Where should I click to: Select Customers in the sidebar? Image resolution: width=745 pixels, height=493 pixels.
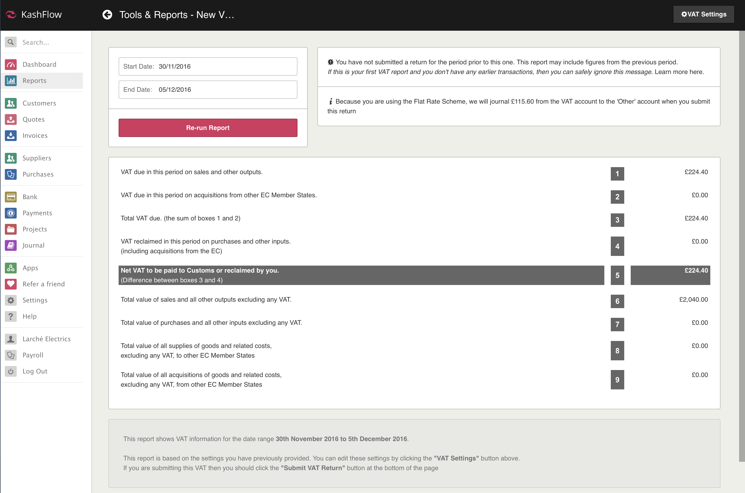[39, 103]
